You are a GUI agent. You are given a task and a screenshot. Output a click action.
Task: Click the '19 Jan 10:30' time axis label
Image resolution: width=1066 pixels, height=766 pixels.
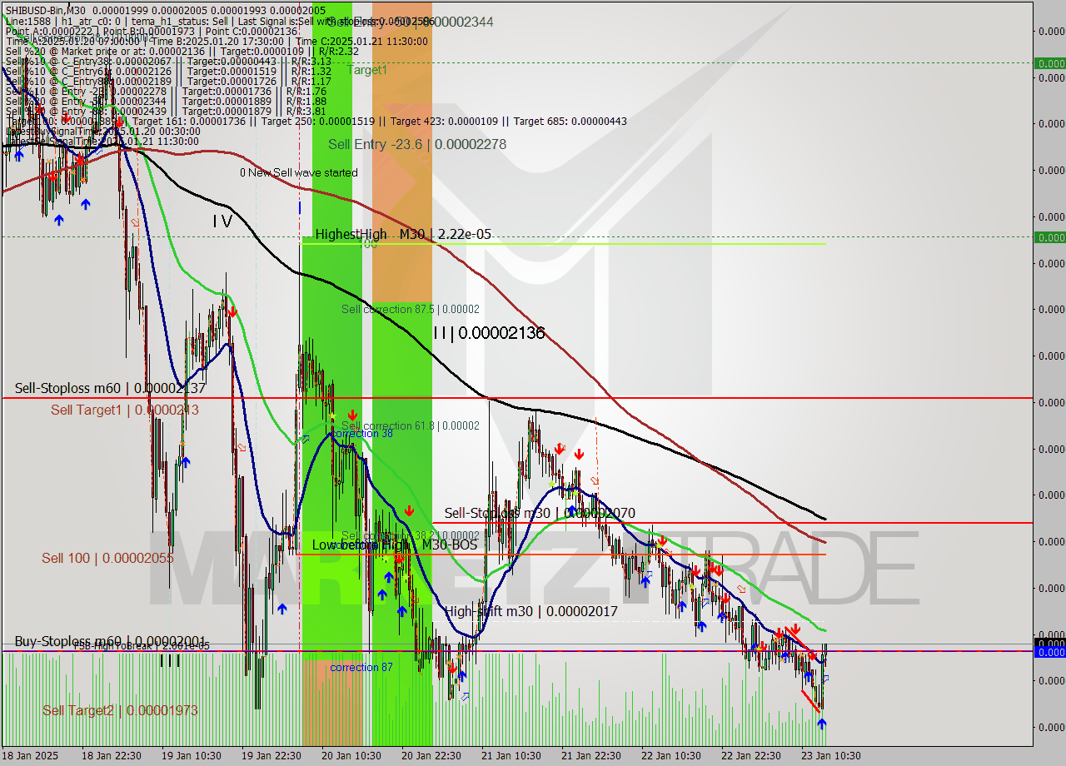191,756
